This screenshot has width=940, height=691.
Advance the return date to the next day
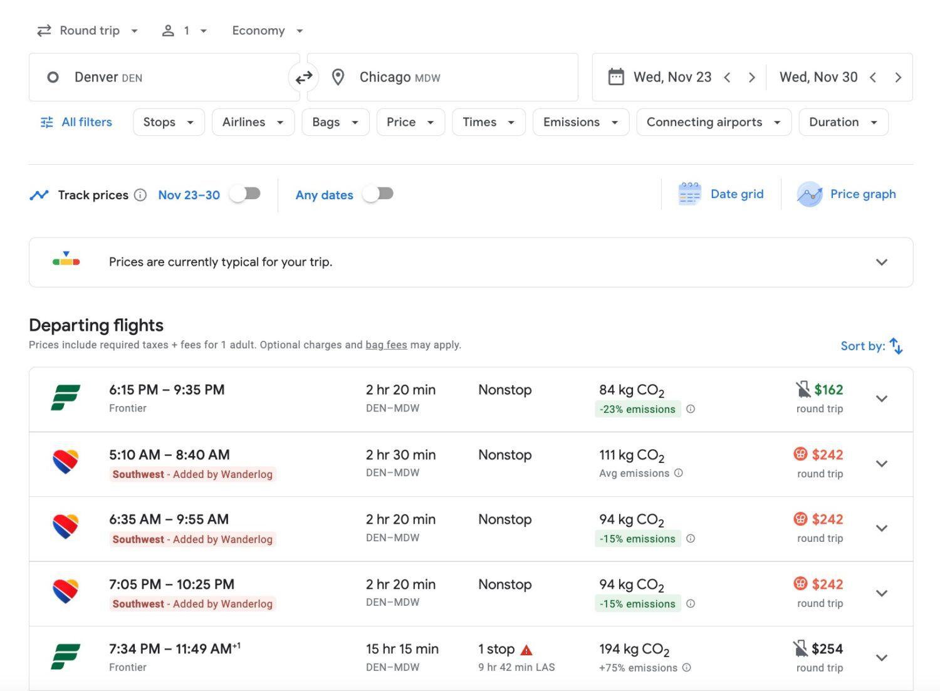pos(899,77)
